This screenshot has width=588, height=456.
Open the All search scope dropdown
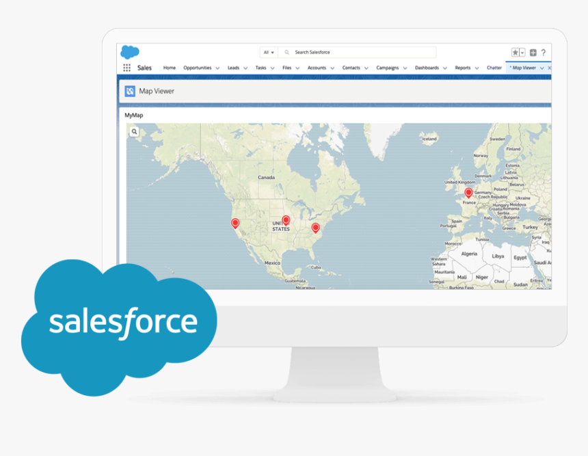269,53
